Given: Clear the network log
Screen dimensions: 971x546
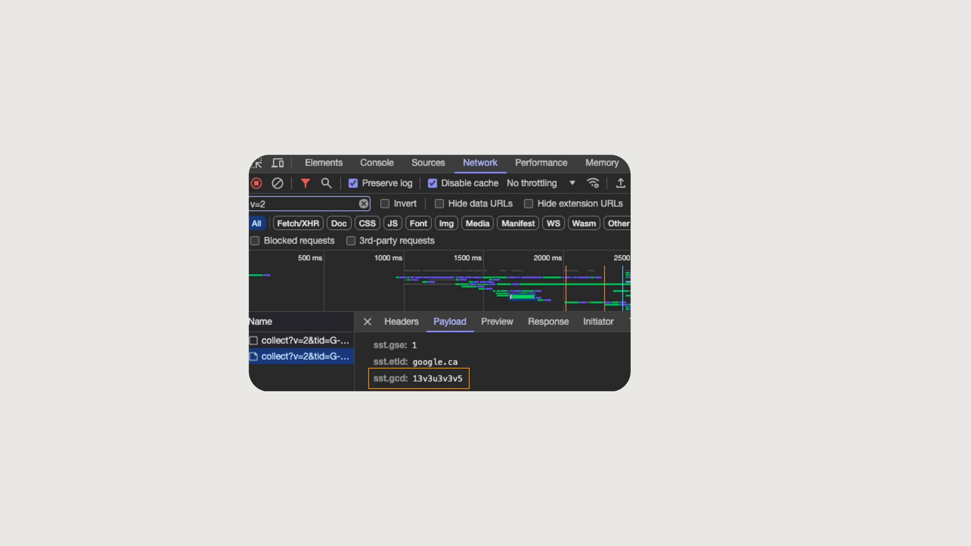Looking at the screenshot, I should 277,183.
